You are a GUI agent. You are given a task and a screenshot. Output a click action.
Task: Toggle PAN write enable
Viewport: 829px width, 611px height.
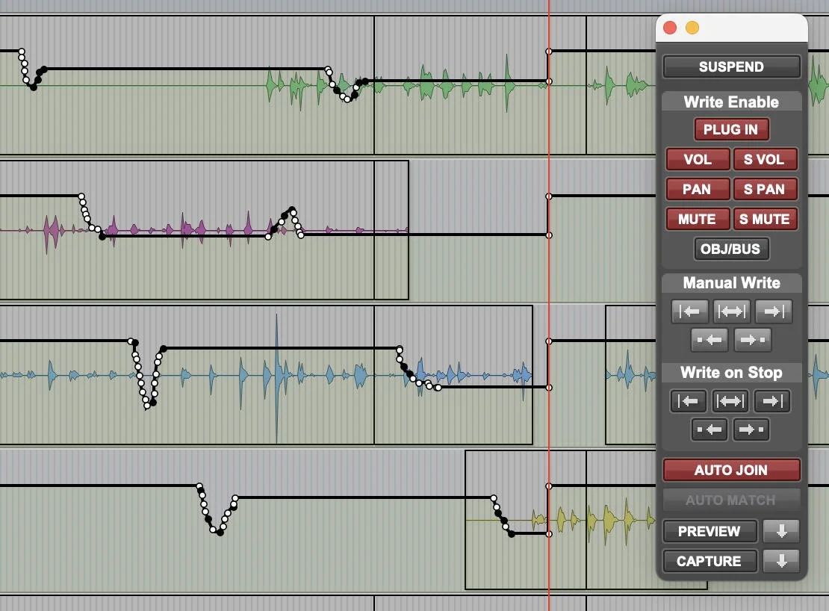click(x=698, y=189)
